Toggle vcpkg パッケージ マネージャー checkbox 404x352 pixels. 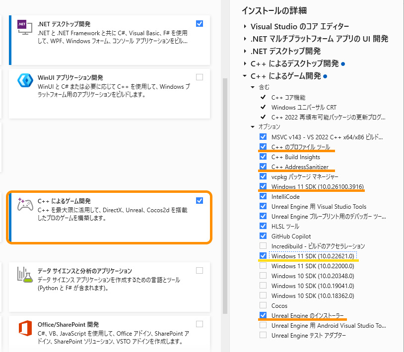pos(263,176)
